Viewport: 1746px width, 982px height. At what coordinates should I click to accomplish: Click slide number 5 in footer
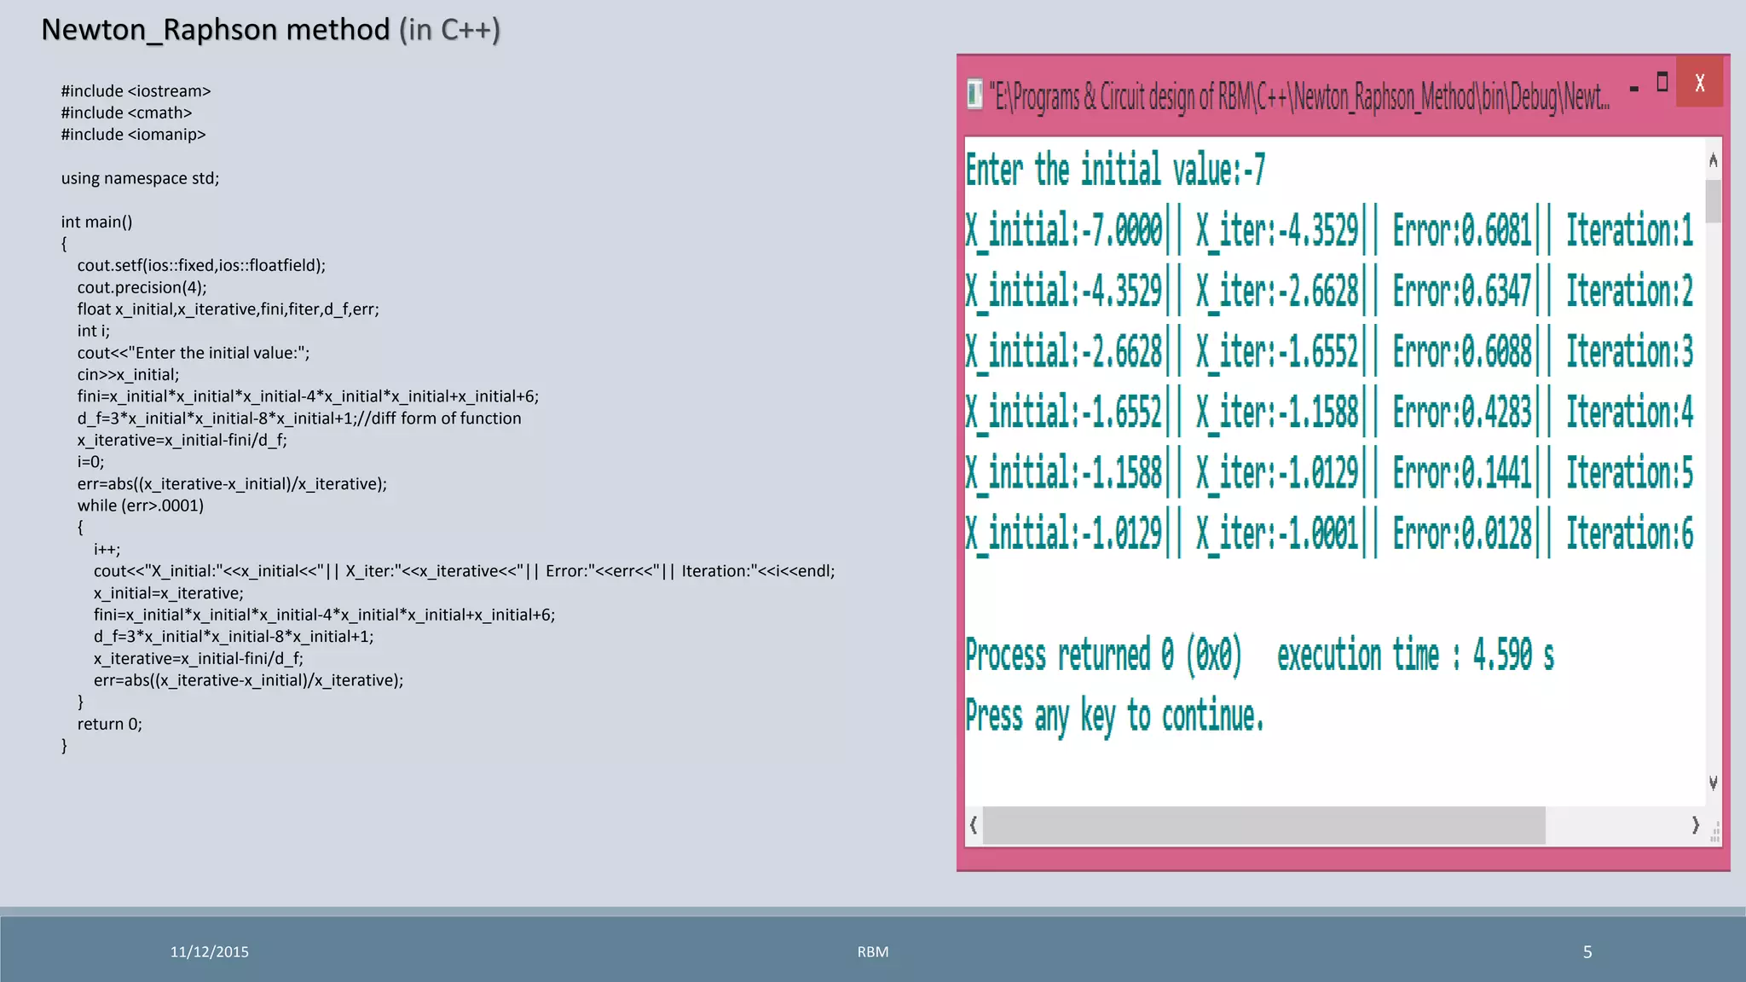pyautogui.click(x=1587, y=952)
